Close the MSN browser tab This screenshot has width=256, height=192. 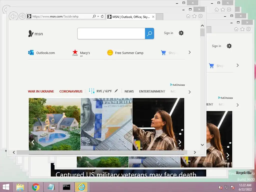(x=153, y=17)
